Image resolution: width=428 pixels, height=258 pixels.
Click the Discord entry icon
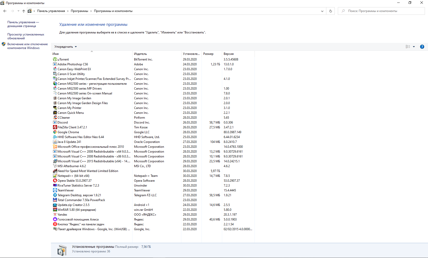pos(55,122)
